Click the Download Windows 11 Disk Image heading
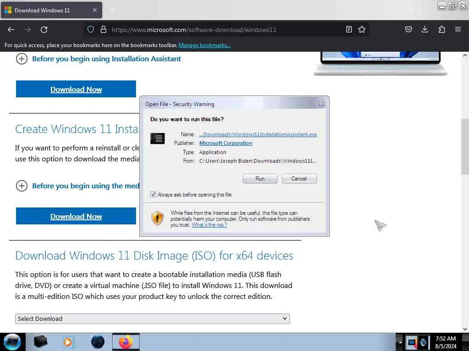 pos(154,256)
